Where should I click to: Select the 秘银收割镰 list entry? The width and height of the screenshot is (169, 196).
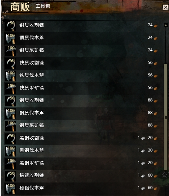(x=82, y=176)
